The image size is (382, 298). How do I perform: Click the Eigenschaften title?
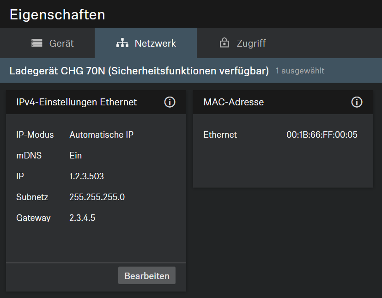(x=57, y=14)
